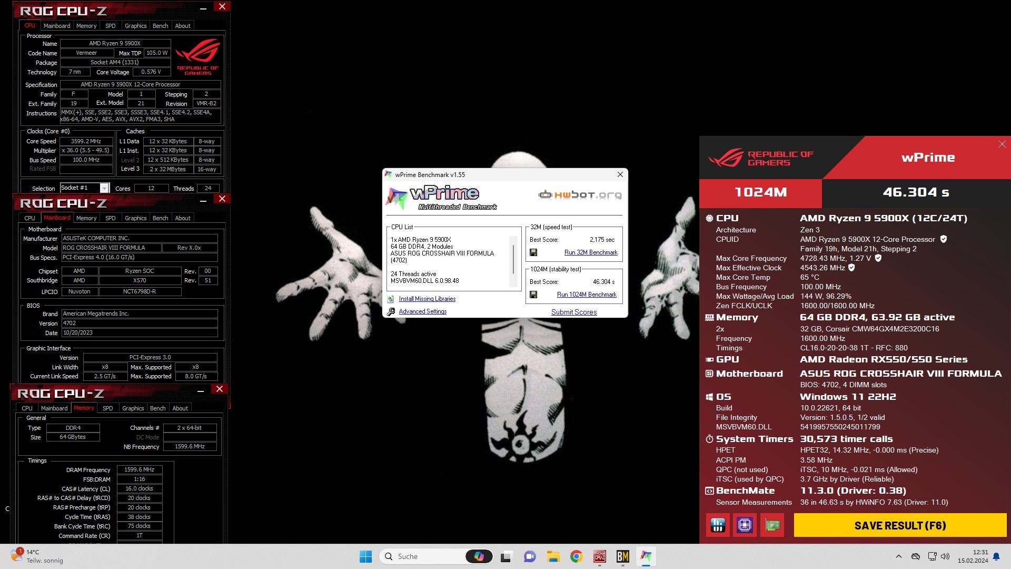Click shield icon after Max Effective Clock value
This screenshot has width=1011, height=569.
851,268
